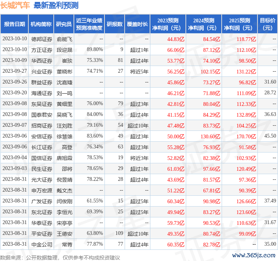
Task: Select 东北证券 institution cell
Action: click(42, 212)
